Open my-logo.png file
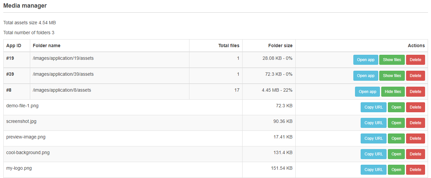Image resolution: width=431 pixels, height=178 pixels. (x=396, y=170)
